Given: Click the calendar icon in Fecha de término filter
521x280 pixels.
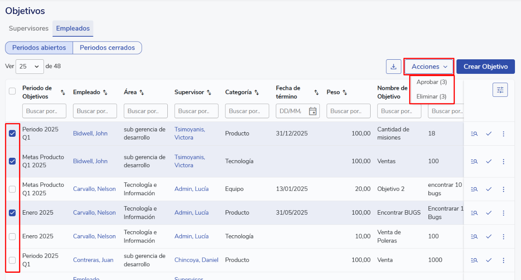Looking at the screenshot, I should 313,111.
